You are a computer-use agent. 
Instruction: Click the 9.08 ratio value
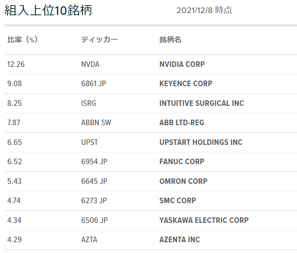click(x=14, y=84)
